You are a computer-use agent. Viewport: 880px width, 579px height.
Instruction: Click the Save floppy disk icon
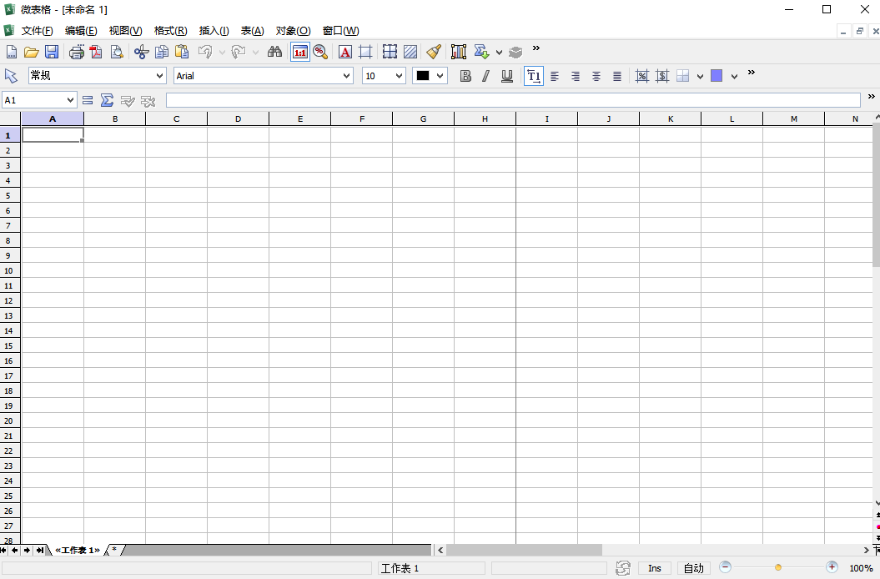tap(52, 52)
